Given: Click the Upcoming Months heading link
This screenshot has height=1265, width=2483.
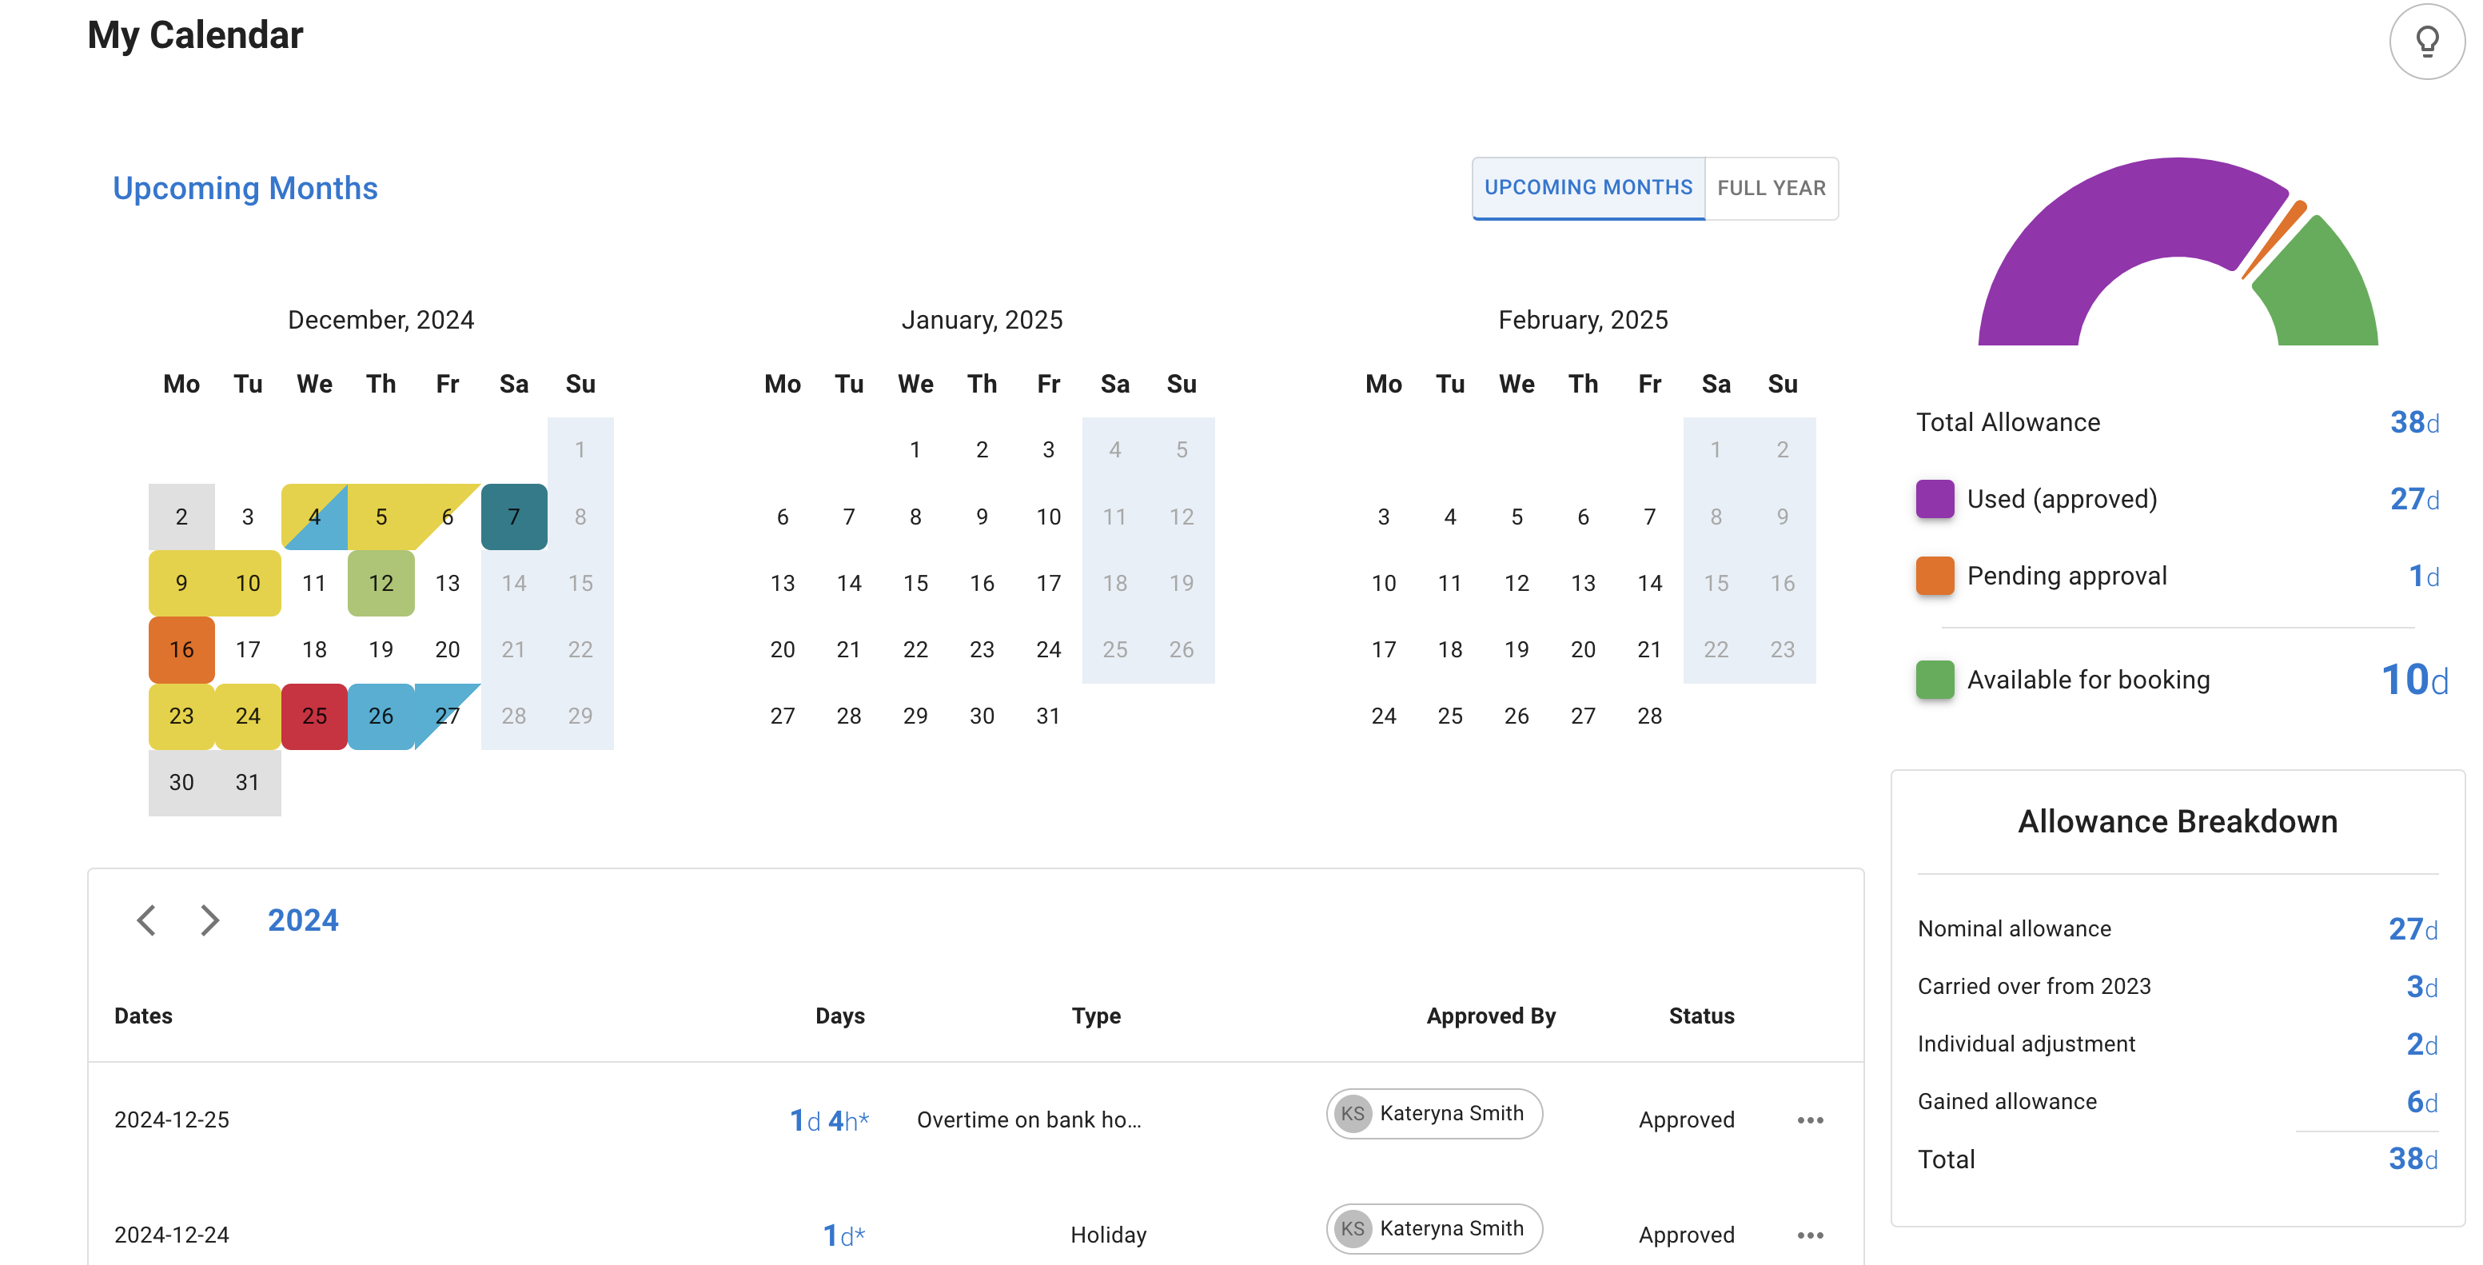Looking at the screenshot, I should click(245, 188).
